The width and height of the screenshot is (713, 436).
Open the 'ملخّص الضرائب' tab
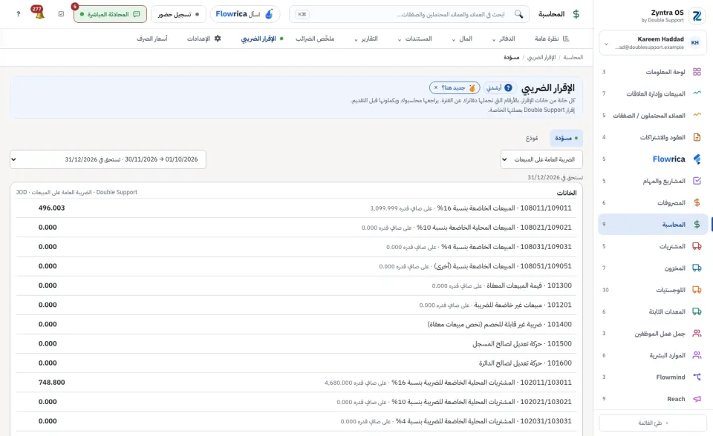pyautogui.click(x=315, y=39)
